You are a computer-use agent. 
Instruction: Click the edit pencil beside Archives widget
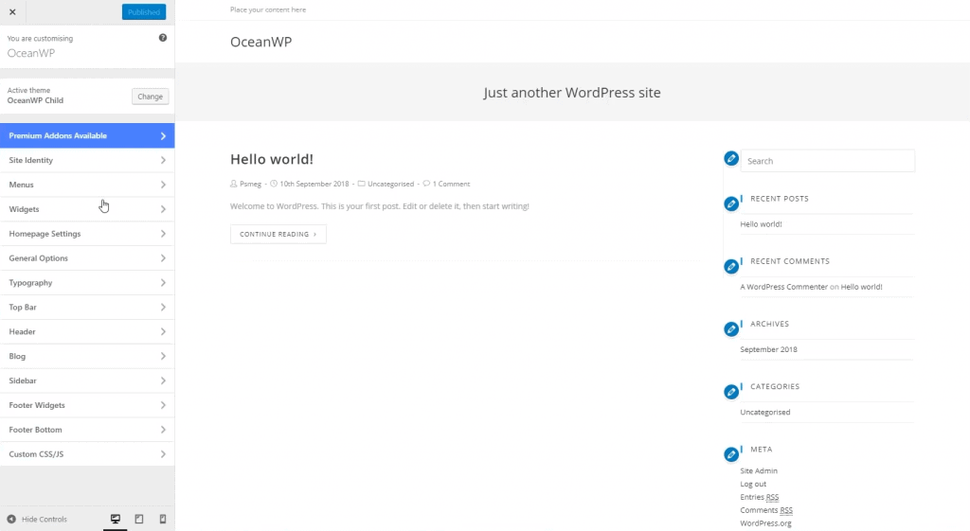tap(730, 329)
